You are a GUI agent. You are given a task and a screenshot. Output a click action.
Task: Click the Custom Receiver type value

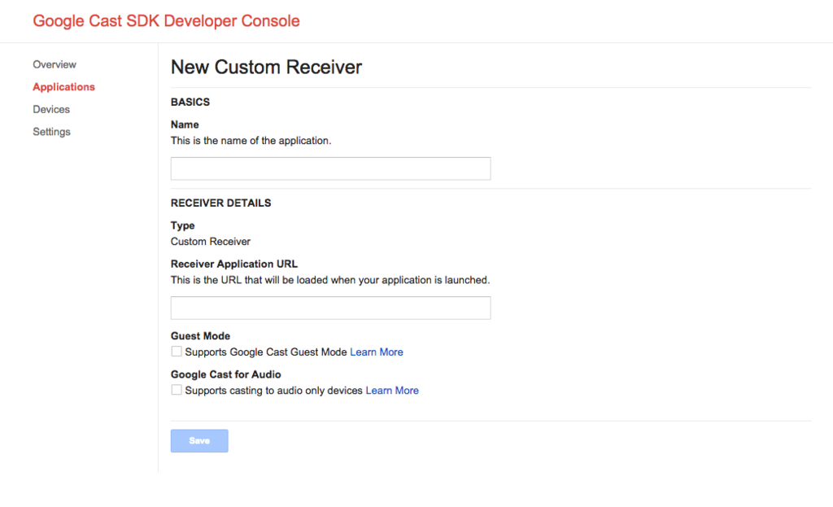211,241
